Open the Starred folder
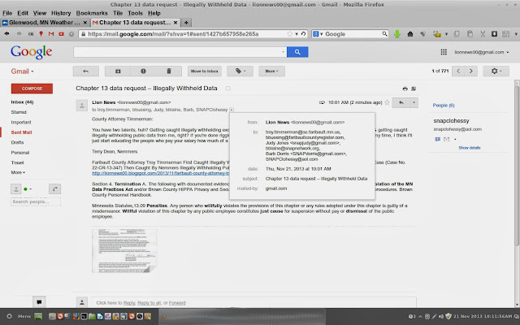Image resolution: width=520 pixels, height=325 pixels. coord(19,112)
